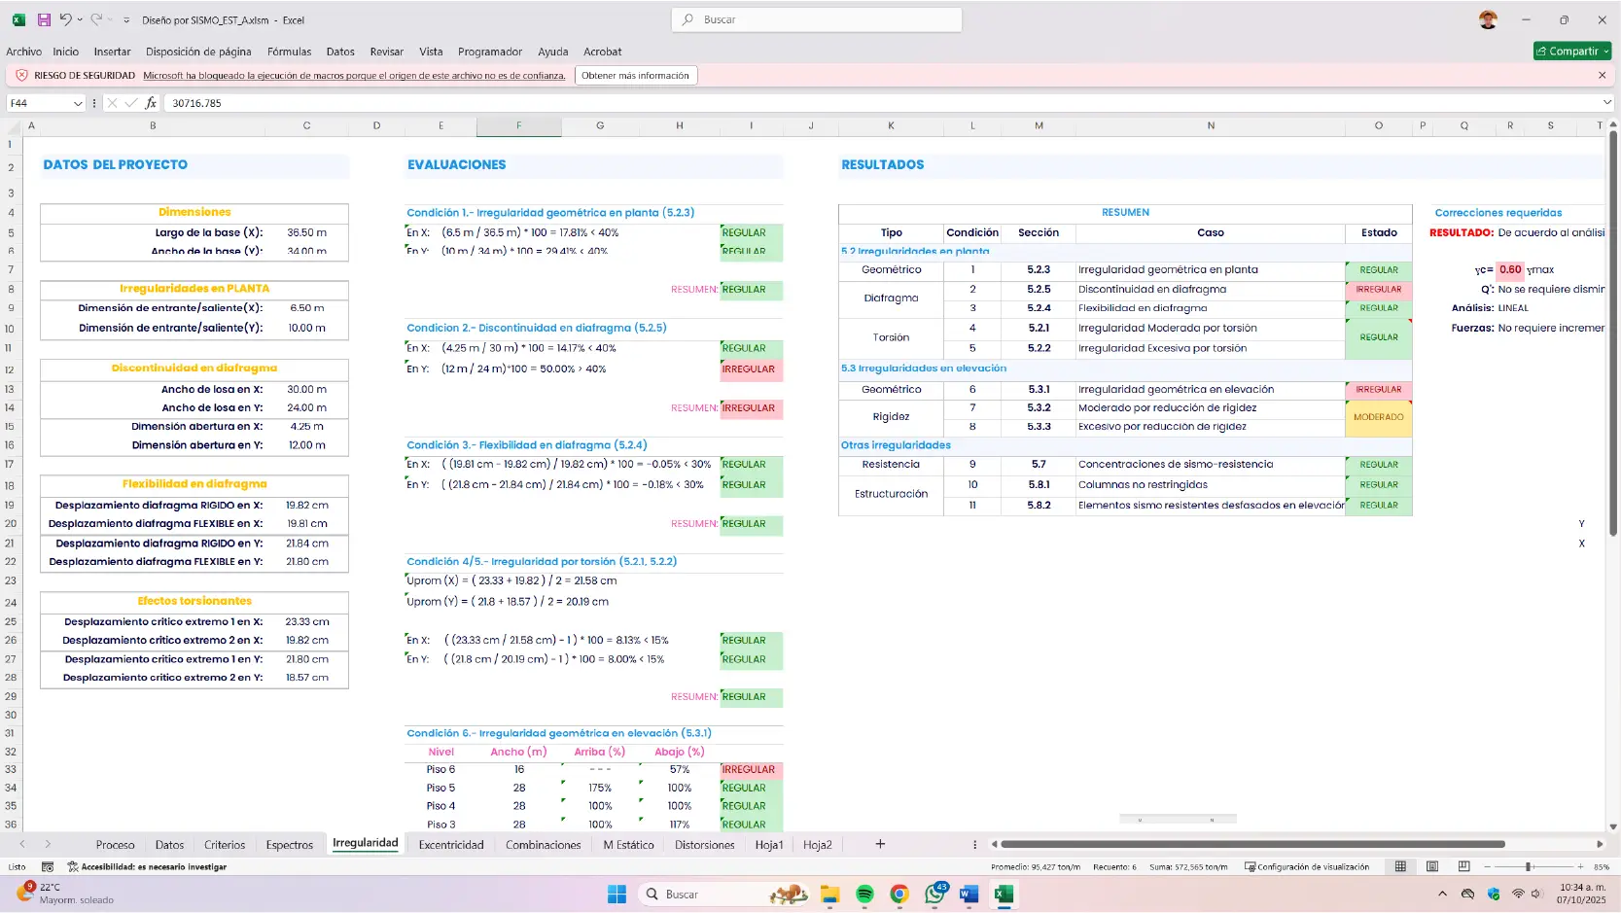Click the zoom slider in status bar
The image size is (1621, 913).
tap(1529, 866)
